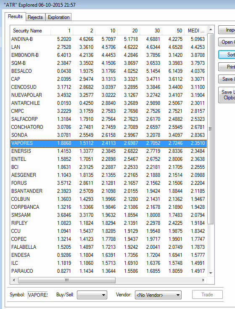Click the Symbol input field
The height and width of the screenshot is (309, 235).
(x=37, y=295)
